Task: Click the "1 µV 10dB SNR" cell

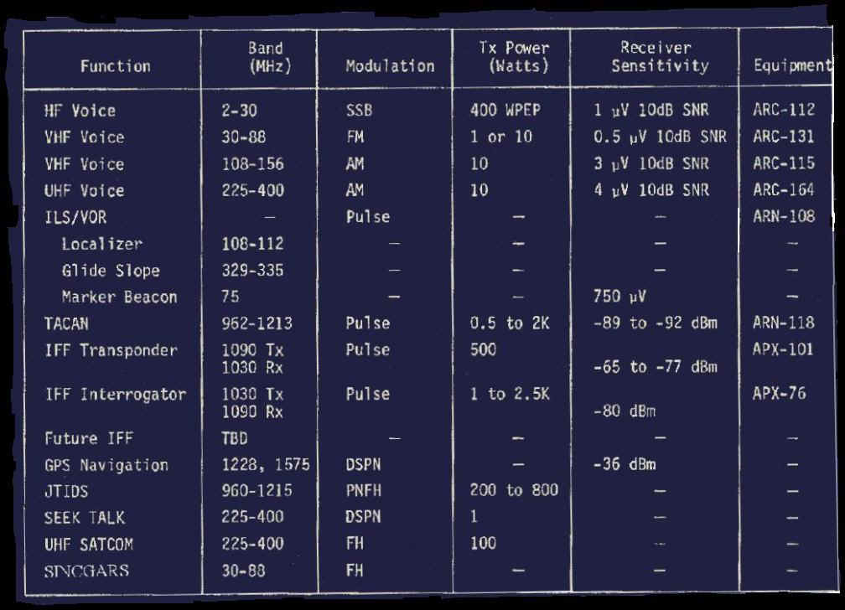Action: [x=651, y=110]
